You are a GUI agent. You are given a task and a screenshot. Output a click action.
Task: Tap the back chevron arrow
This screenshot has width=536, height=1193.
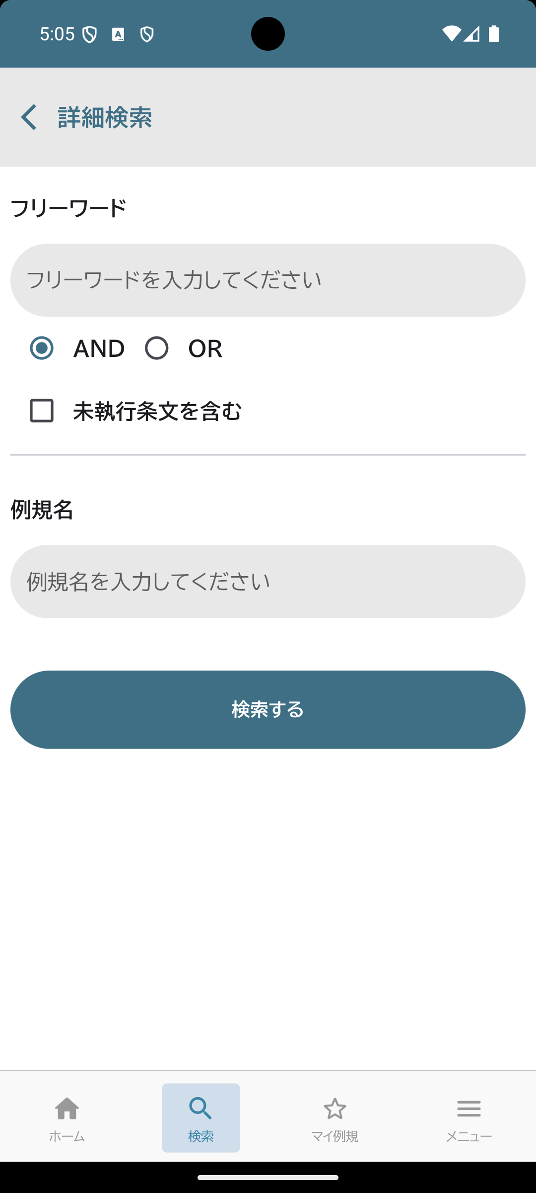click(x=29, y=117)
